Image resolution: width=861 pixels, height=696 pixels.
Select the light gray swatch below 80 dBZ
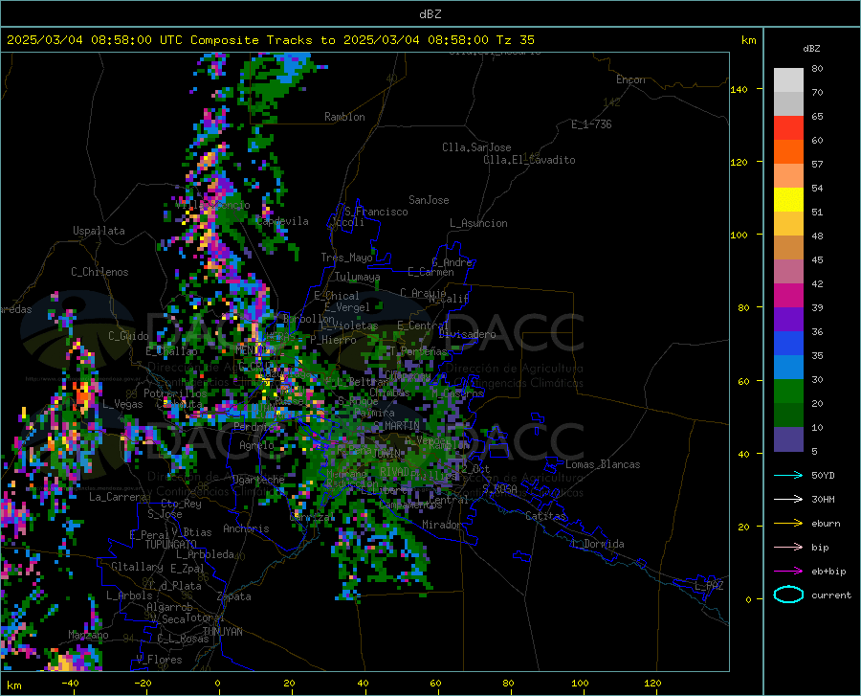click(788, 80)
